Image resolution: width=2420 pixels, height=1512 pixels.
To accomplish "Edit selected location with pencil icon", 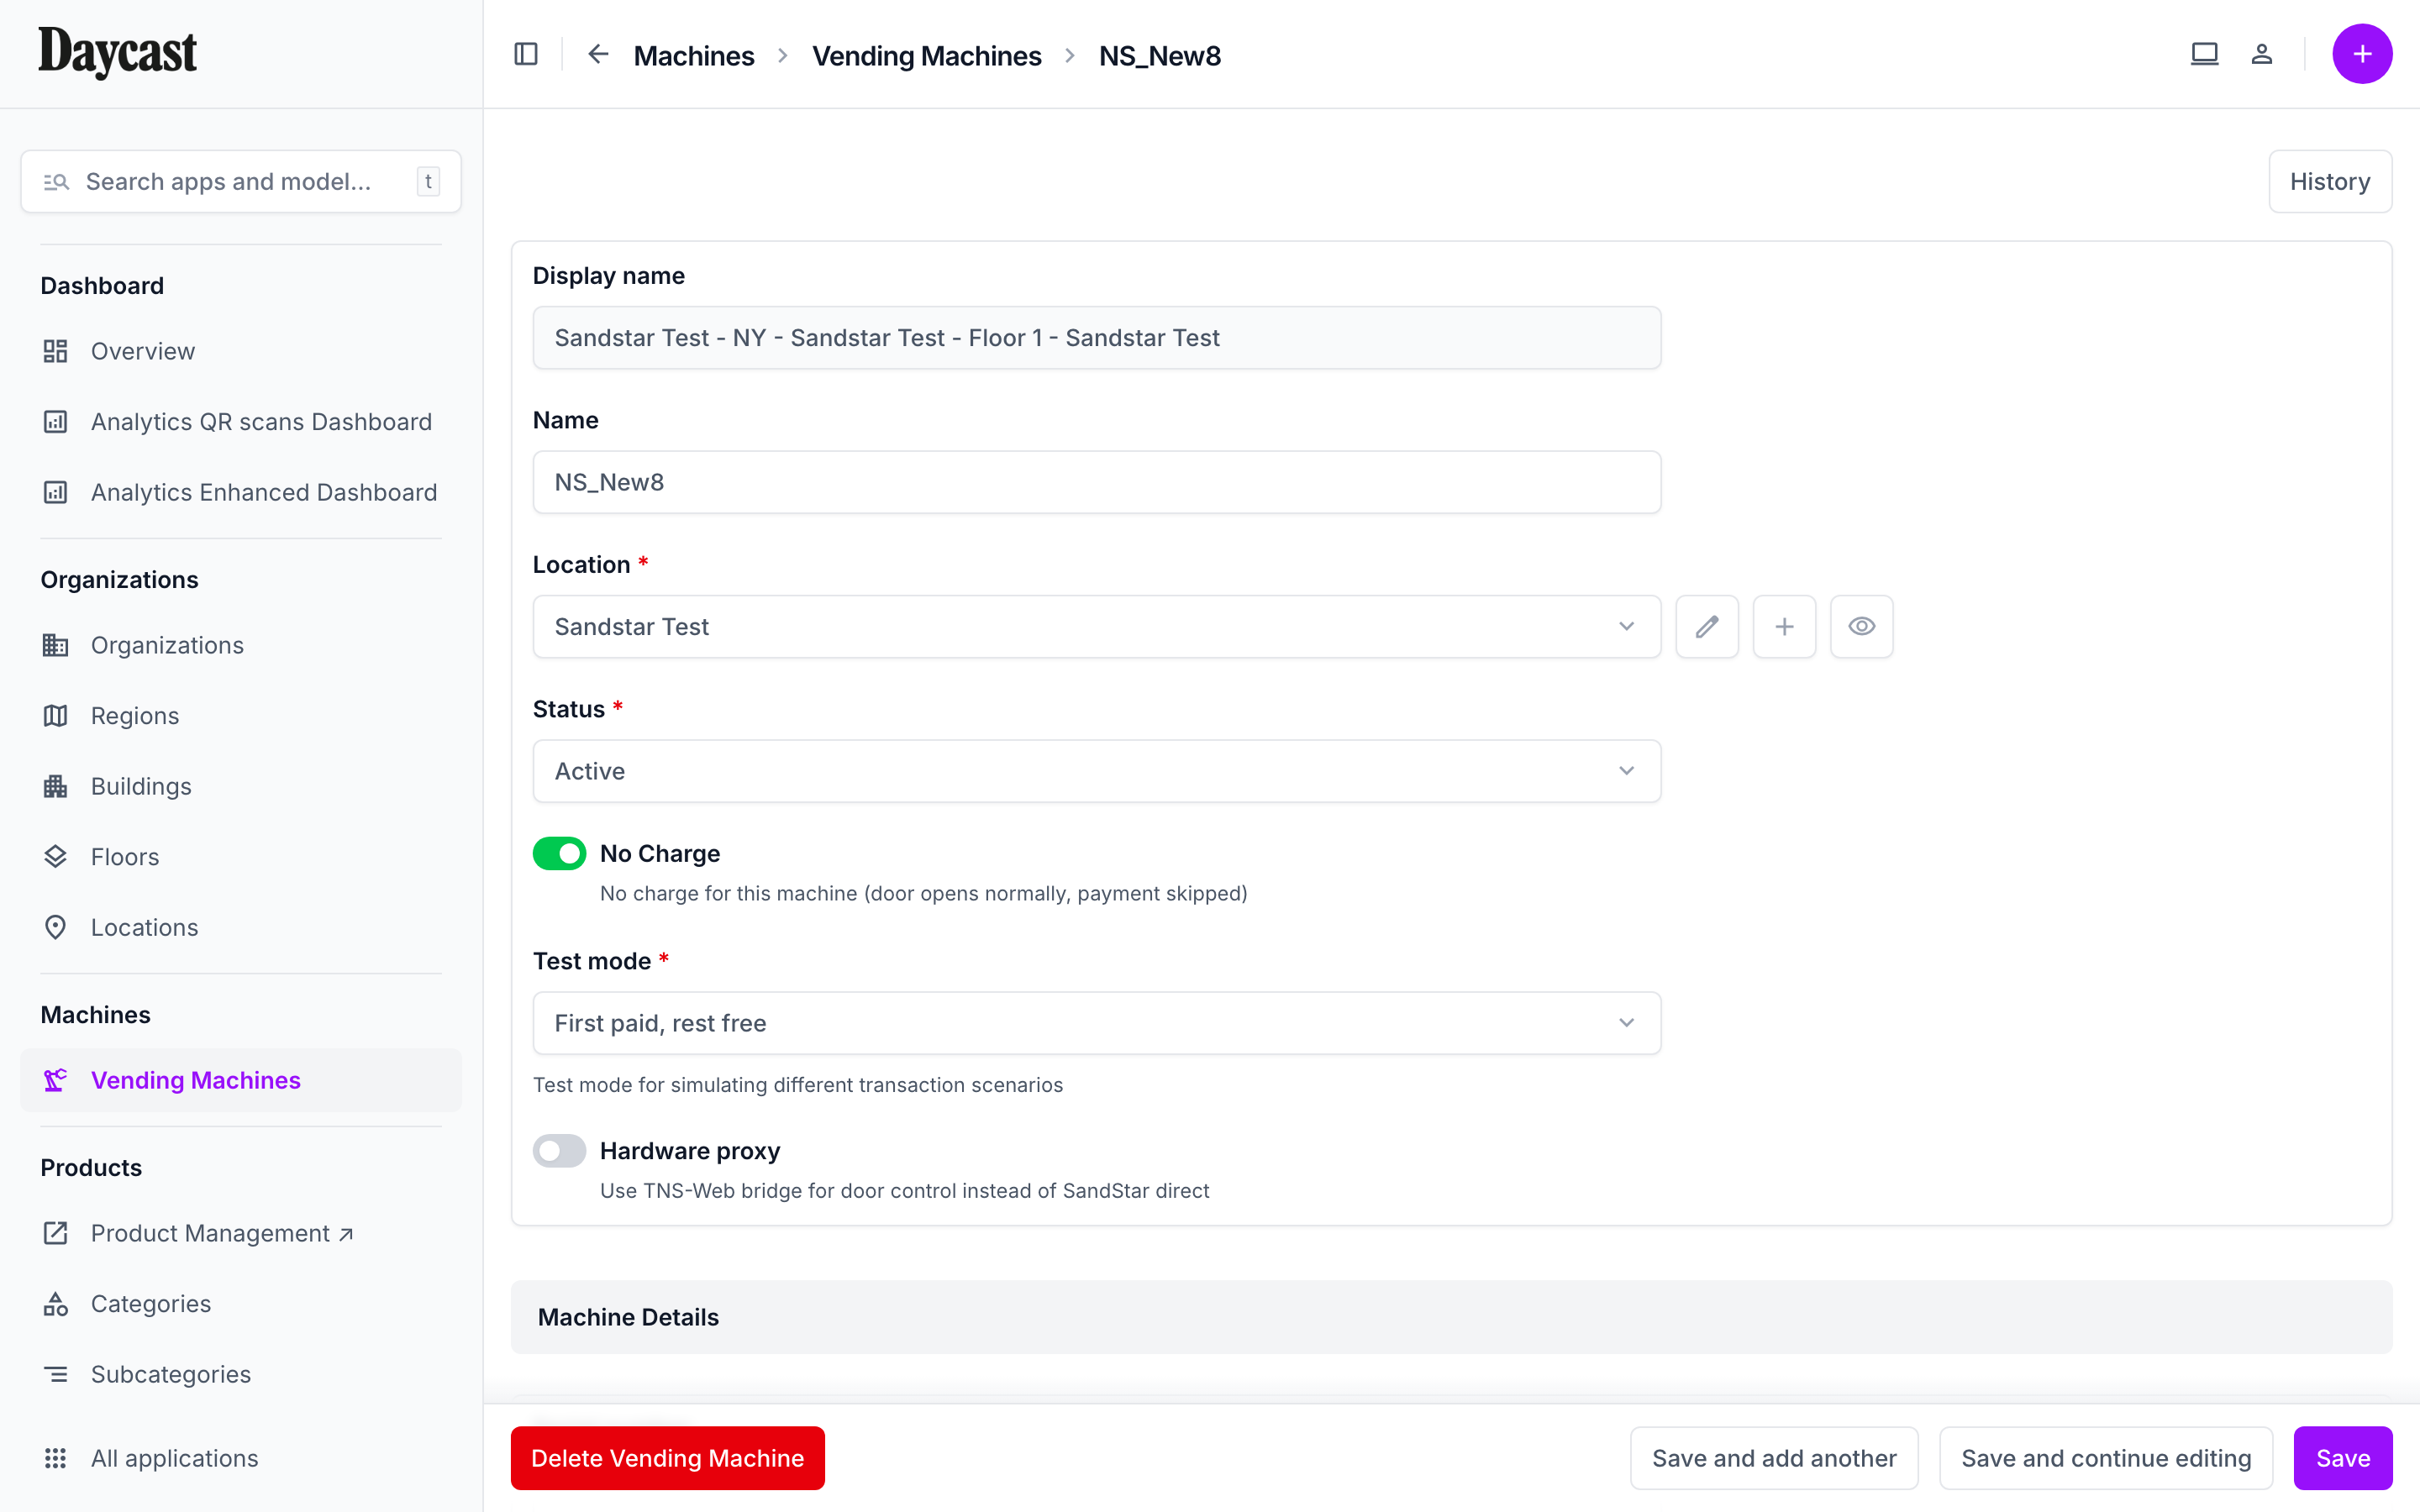I will tap(1706, 627).
